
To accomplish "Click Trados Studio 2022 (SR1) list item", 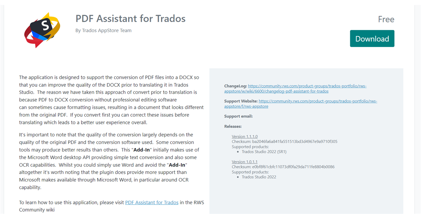I will point(264,152).
